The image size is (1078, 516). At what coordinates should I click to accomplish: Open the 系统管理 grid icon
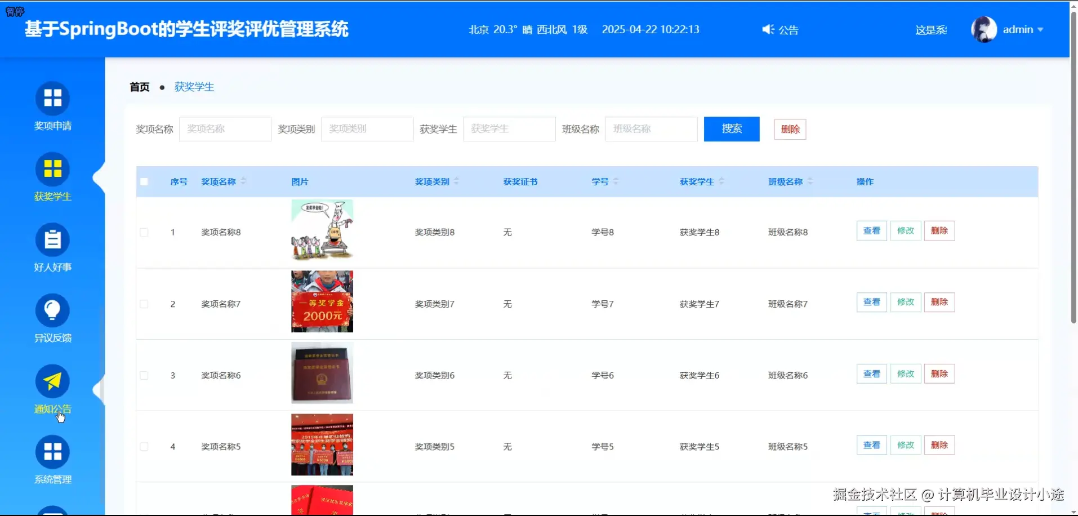[x=52, y=452]
